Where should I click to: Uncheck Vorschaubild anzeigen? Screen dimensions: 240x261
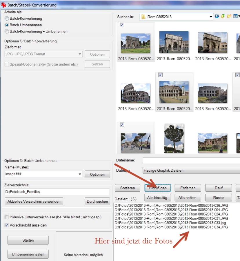tap(7, 225)
